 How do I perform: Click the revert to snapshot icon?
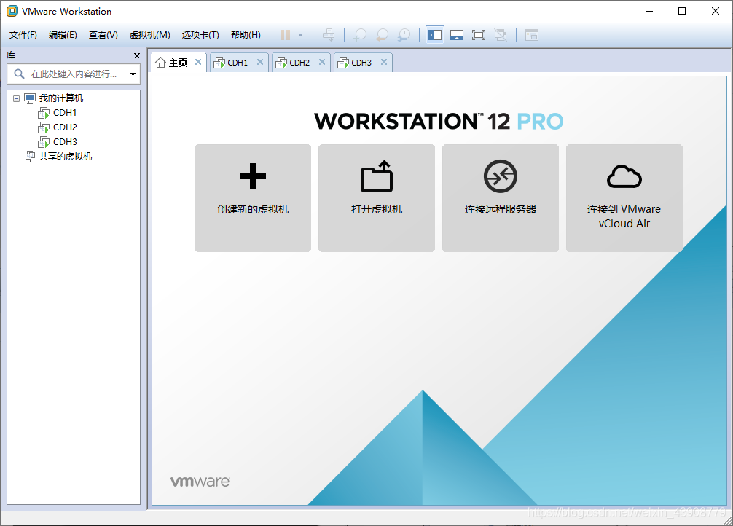(382, 35)
